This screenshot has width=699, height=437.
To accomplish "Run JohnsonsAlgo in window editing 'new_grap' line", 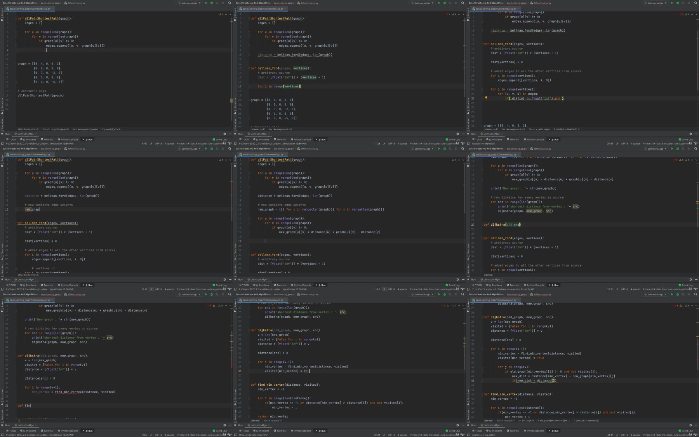I will click(x=206, y=148).
